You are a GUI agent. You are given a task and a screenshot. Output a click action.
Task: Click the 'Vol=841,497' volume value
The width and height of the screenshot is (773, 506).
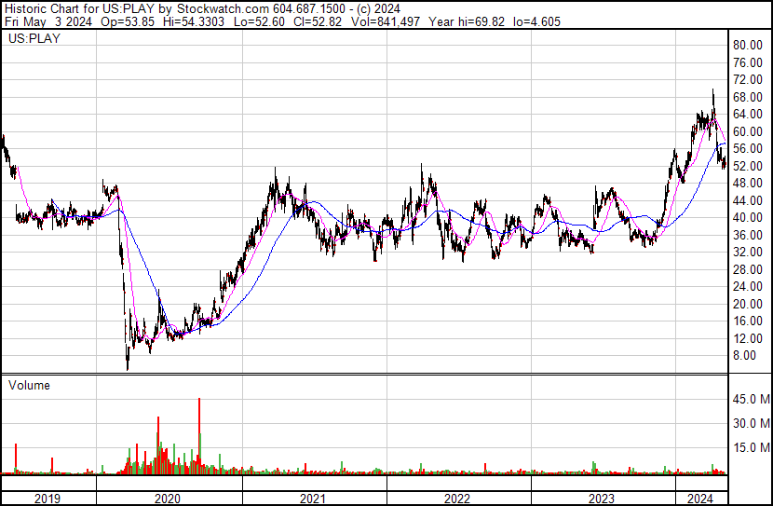(386, 21)
